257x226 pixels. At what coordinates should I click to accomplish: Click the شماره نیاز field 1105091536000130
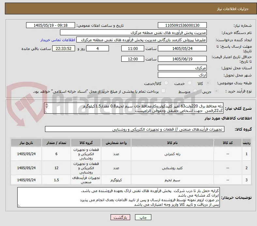point(182,25)
